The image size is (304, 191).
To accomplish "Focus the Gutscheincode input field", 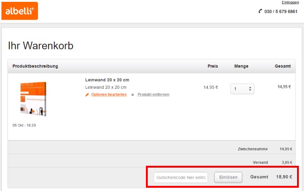I will click(x=181, y=177).
